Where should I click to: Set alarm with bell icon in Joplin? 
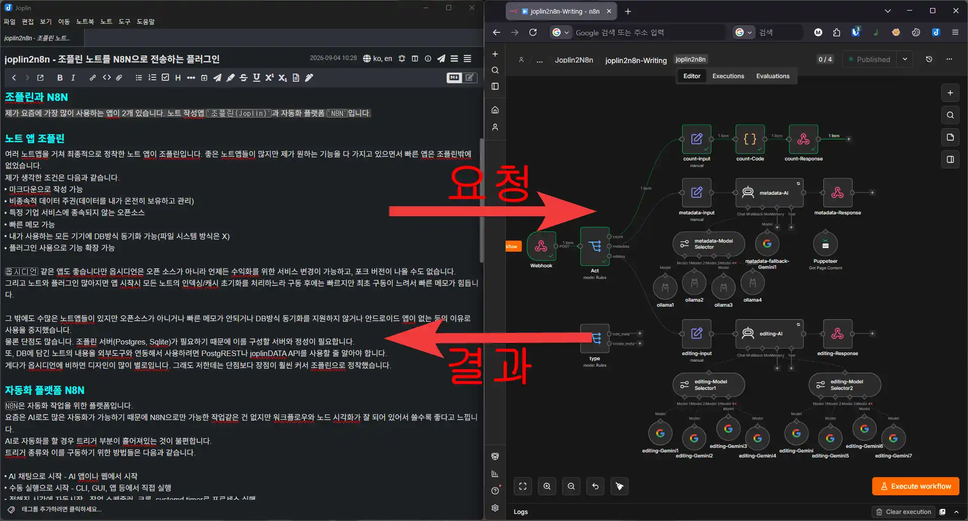click(402, 59)
